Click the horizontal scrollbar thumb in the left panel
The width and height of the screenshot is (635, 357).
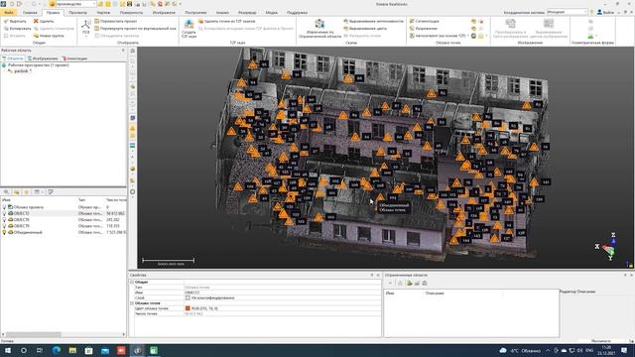coord(33,334)
